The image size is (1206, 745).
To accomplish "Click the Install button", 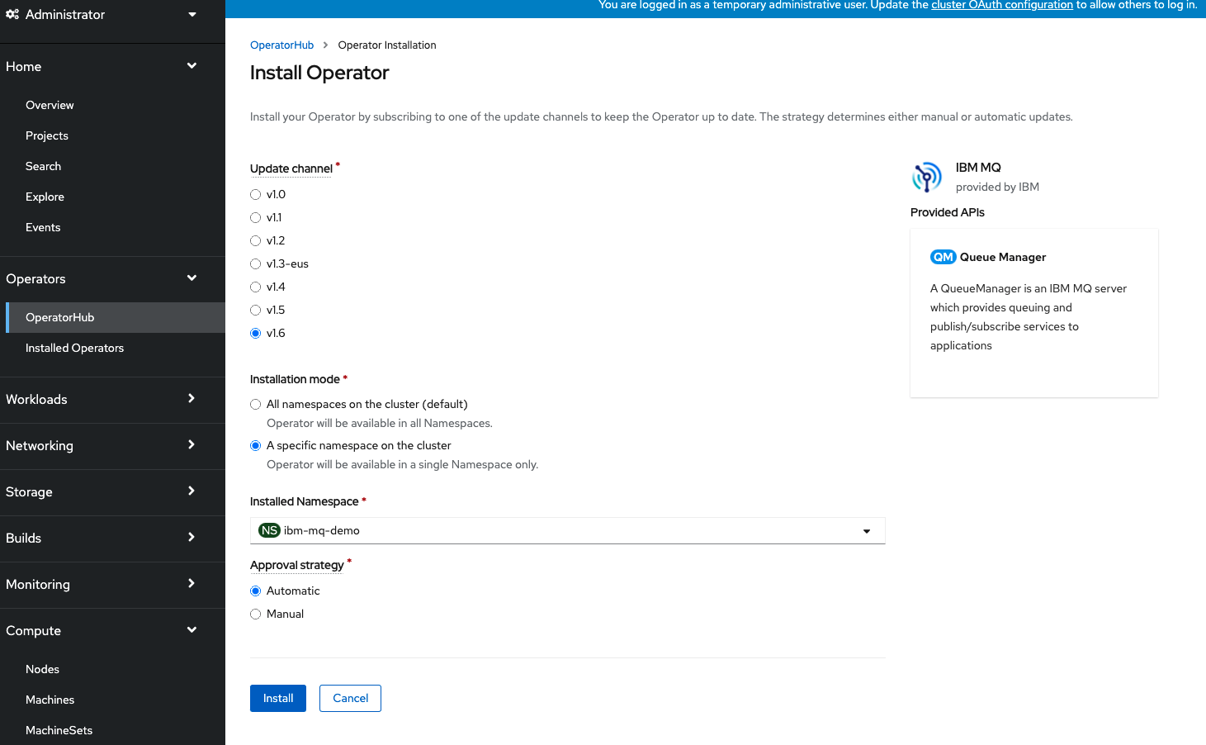I will tap(278, 699).
